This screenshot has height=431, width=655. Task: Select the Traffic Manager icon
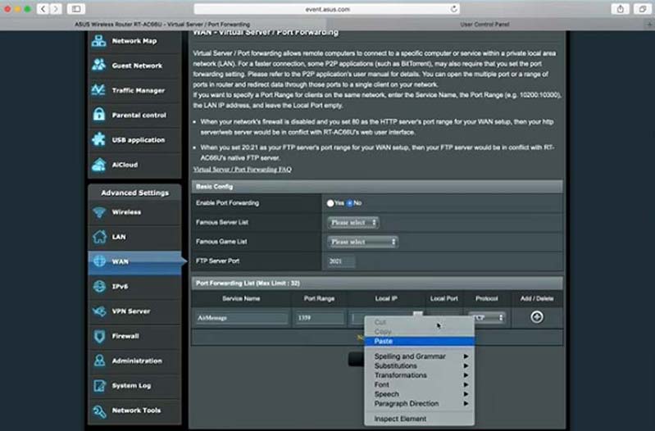pyautogui.click(x=99, y=90)
